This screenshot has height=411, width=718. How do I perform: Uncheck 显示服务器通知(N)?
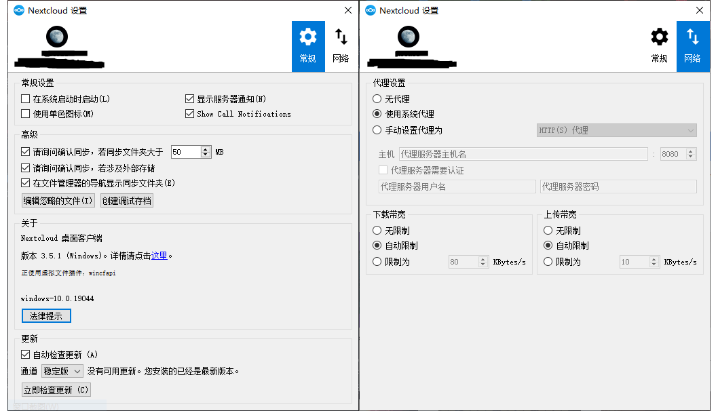point(189,99)
